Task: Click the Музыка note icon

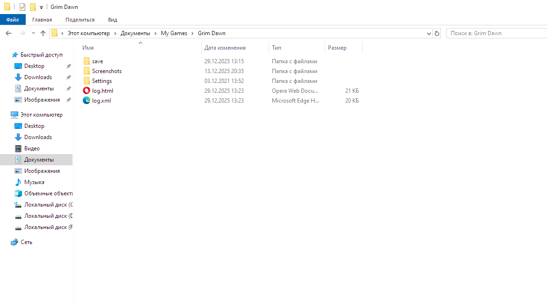Action: coord(18,182)
